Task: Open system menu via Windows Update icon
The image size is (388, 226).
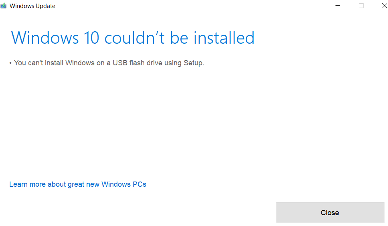Action: 4,6
